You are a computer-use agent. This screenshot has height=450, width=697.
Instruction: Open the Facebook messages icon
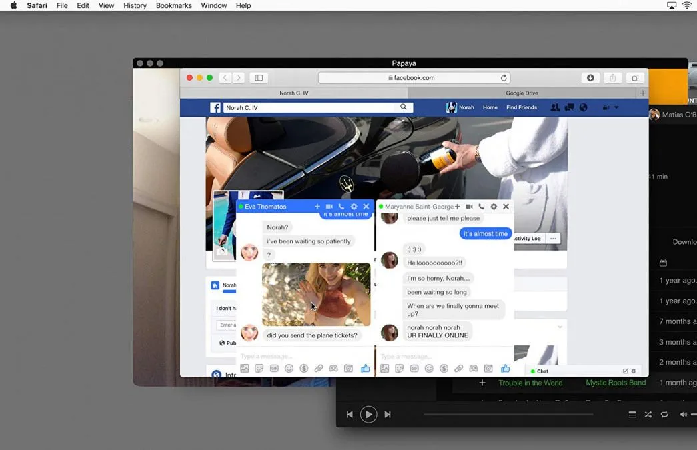[x=569, y=107]
